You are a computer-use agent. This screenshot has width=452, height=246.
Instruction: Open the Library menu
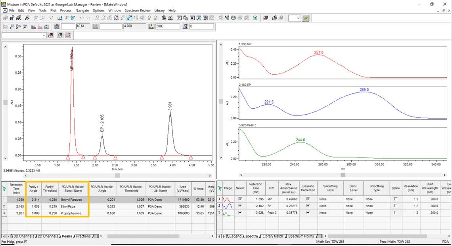click(159, 10)
